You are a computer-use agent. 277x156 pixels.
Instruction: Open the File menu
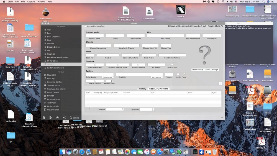coord(17,2)
